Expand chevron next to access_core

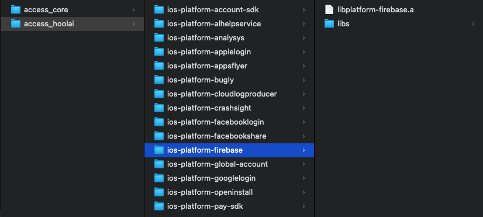click(x=133, y=10)
